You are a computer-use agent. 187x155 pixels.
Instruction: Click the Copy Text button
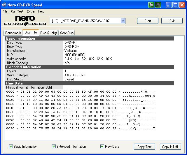pyautogui.click(x=144, y=147)
